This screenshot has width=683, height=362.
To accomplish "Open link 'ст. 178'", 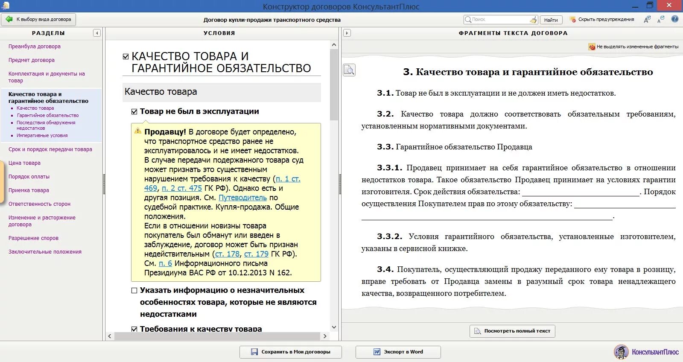I will click(227, 254).
